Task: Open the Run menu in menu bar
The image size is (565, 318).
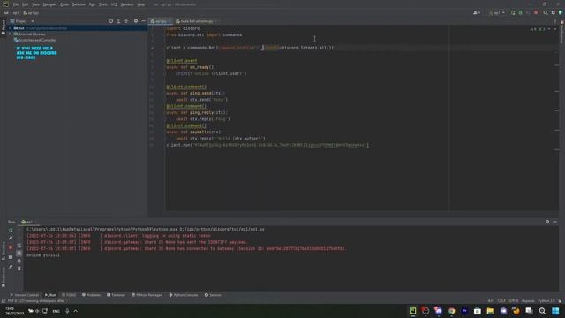Action: pyautogui.click(x=92, y=4)
